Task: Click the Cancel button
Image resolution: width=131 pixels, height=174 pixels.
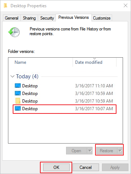Action: pyautogui.click(x=86, y=167)
